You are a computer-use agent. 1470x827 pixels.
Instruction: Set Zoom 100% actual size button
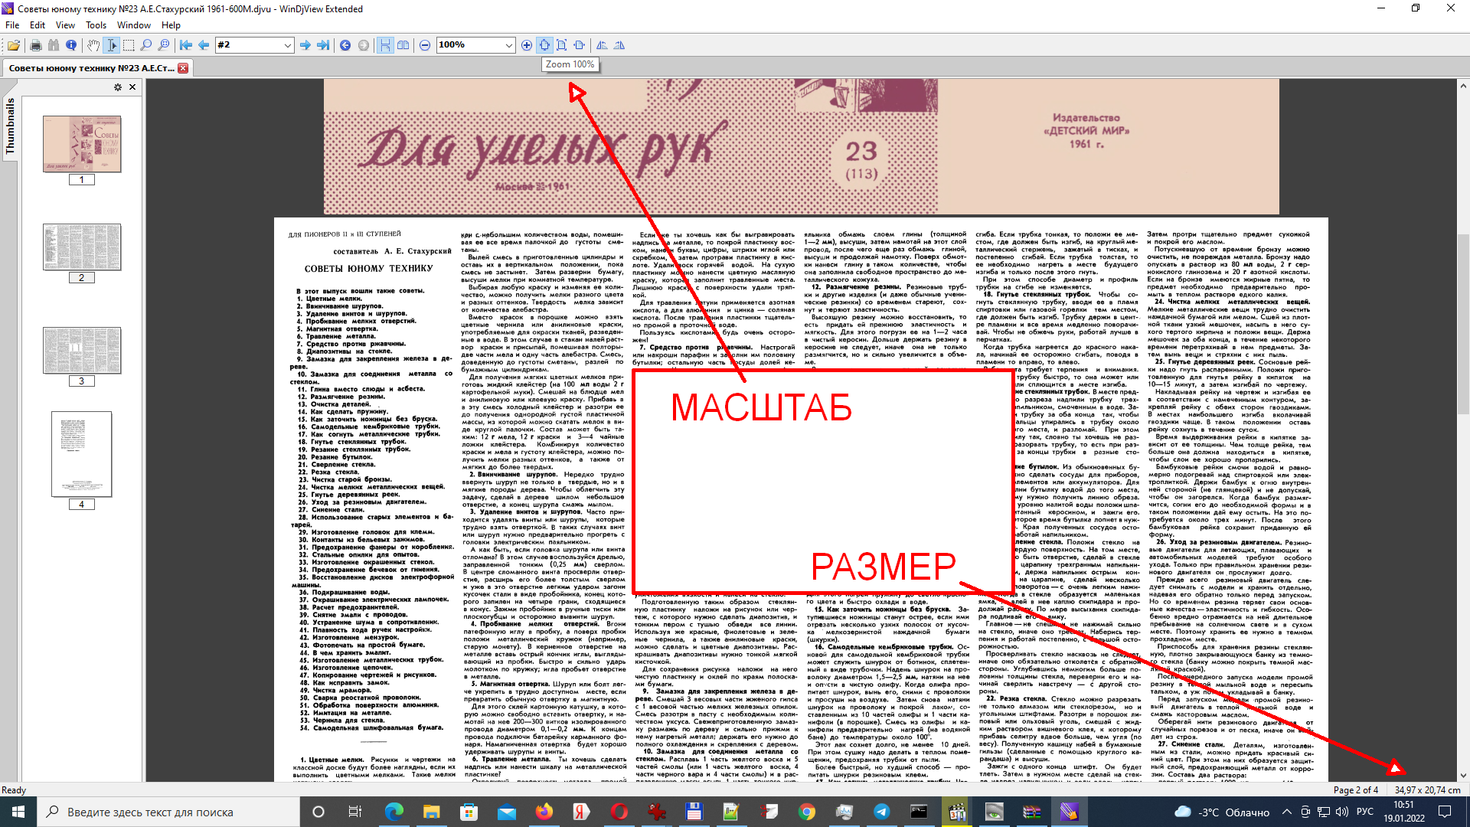544,45
